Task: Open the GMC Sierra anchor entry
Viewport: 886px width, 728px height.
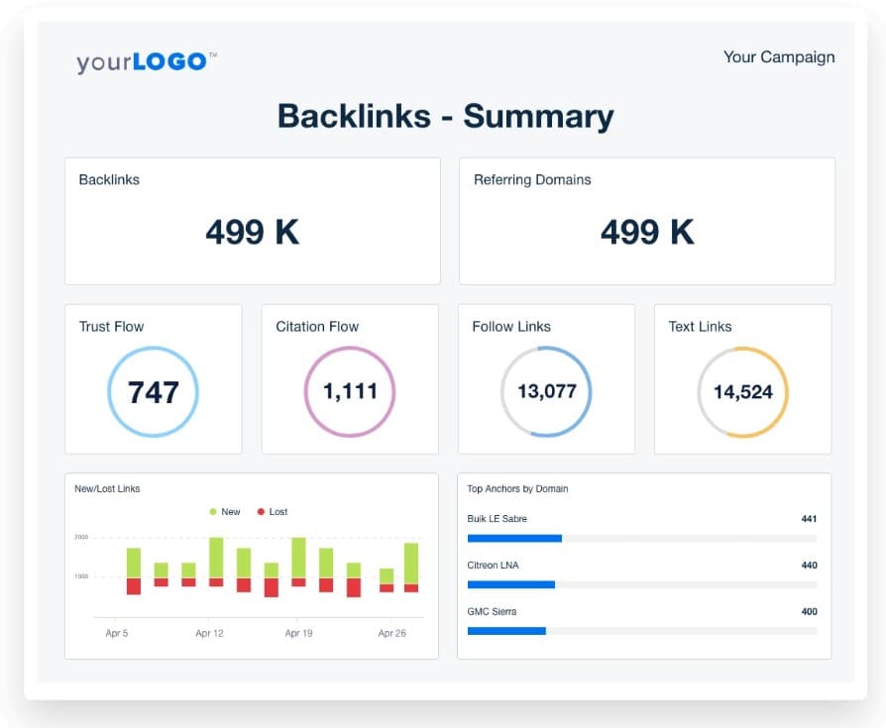Action: (x=491, y=611)
